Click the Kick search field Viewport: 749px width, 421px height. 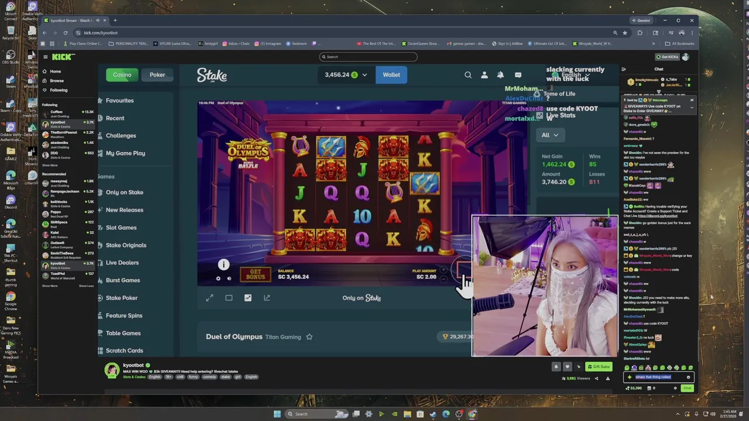click(x=369, y=57)
